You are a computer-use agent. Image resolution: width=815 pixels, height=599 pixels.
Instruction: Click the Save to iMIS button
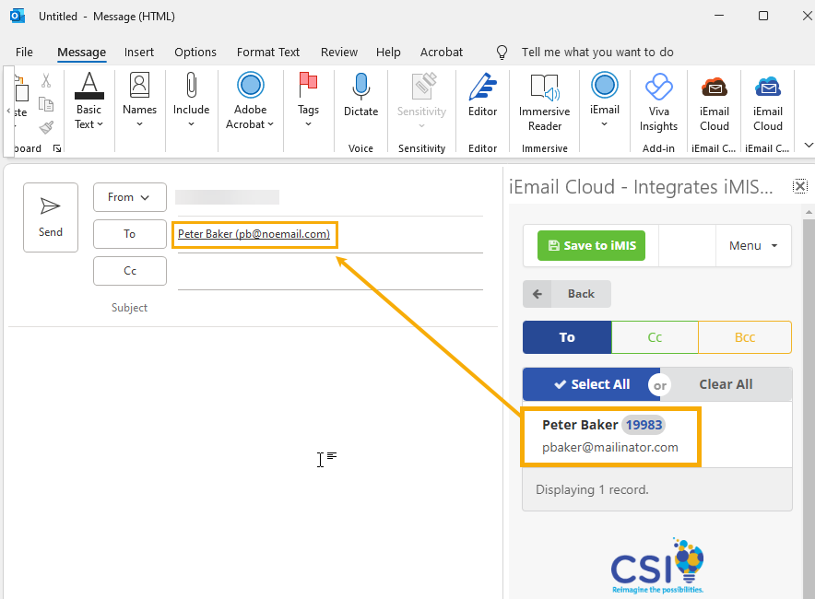592,246
